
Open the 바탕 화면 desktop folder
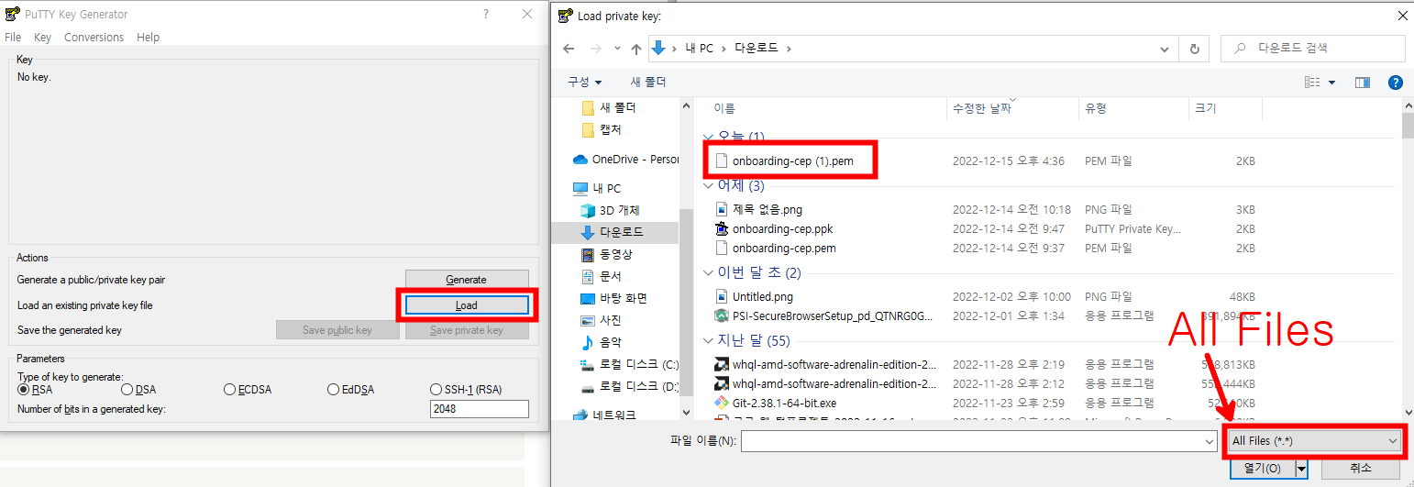(614, 298)
